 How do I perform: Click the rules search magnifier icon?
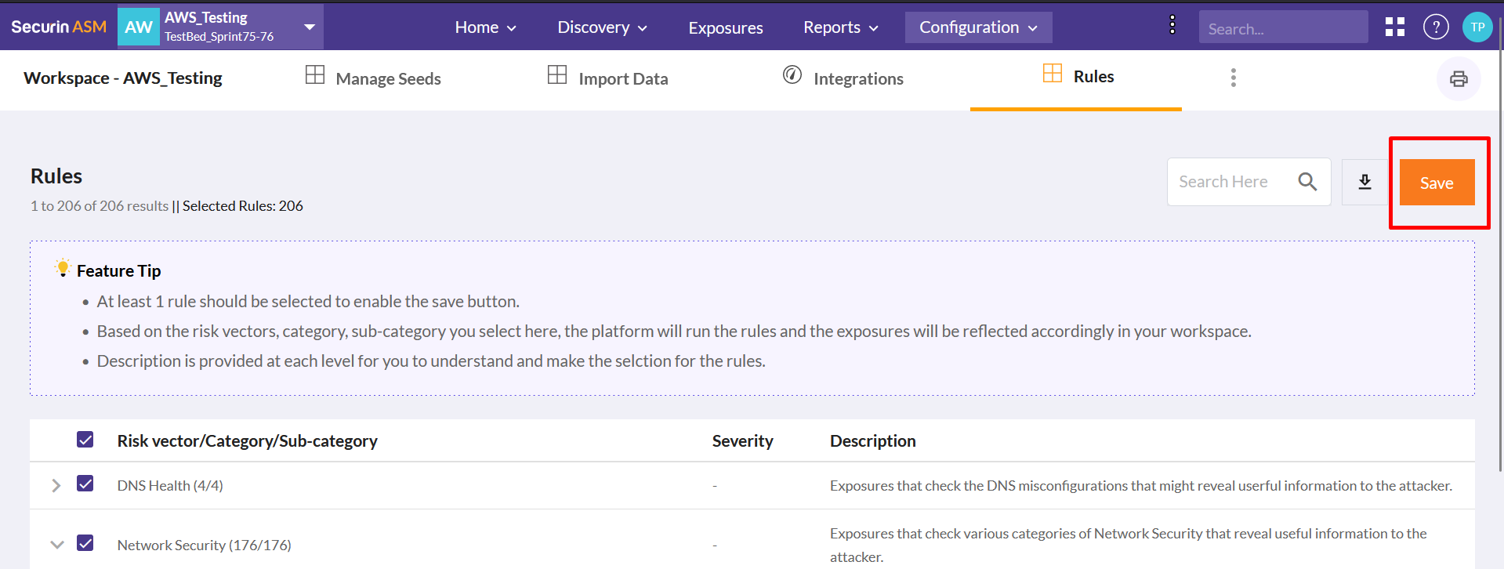tap(1307, 182)
